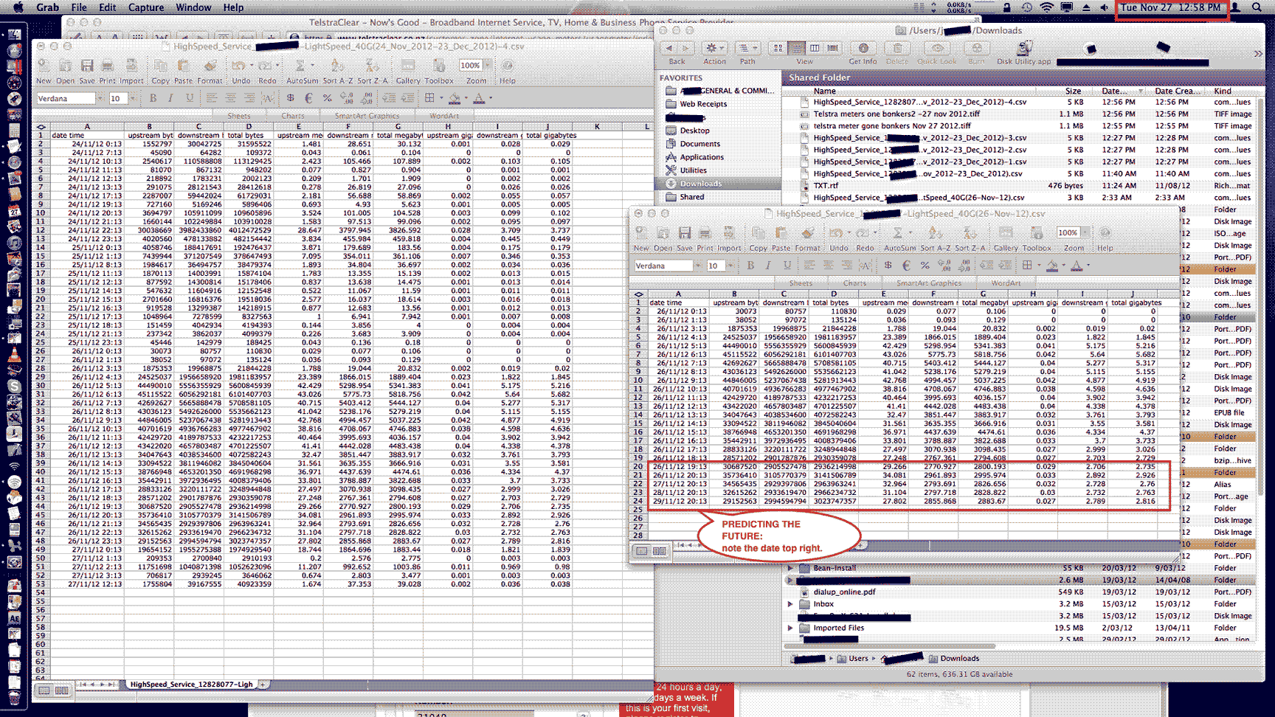
Task: Select HighSpeed_Service sheet tab at bottom left
Action: (x=191, y=685)
